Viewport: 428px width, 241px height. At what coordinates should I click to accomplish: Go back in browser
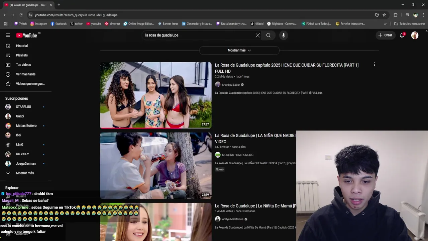point(5,15)
